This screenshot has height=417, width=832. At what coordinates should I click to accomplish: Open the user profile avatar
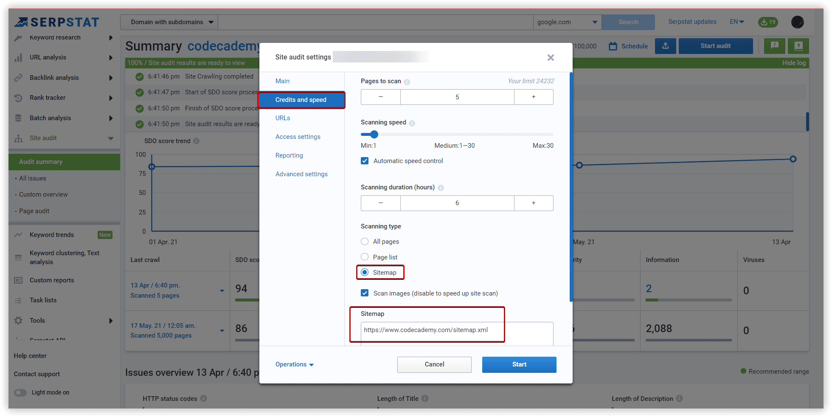coord(798,22)
